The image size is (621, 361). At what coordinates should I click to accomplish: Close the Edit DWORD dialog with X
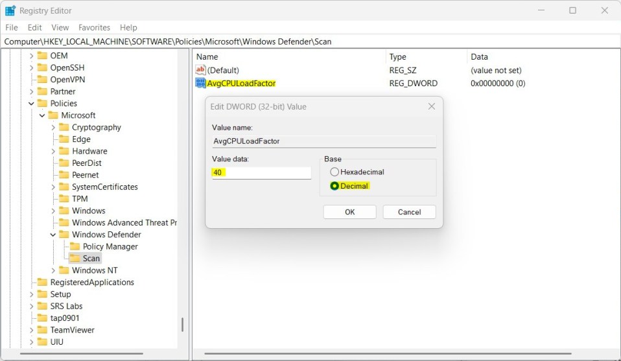tap(432, 106)
